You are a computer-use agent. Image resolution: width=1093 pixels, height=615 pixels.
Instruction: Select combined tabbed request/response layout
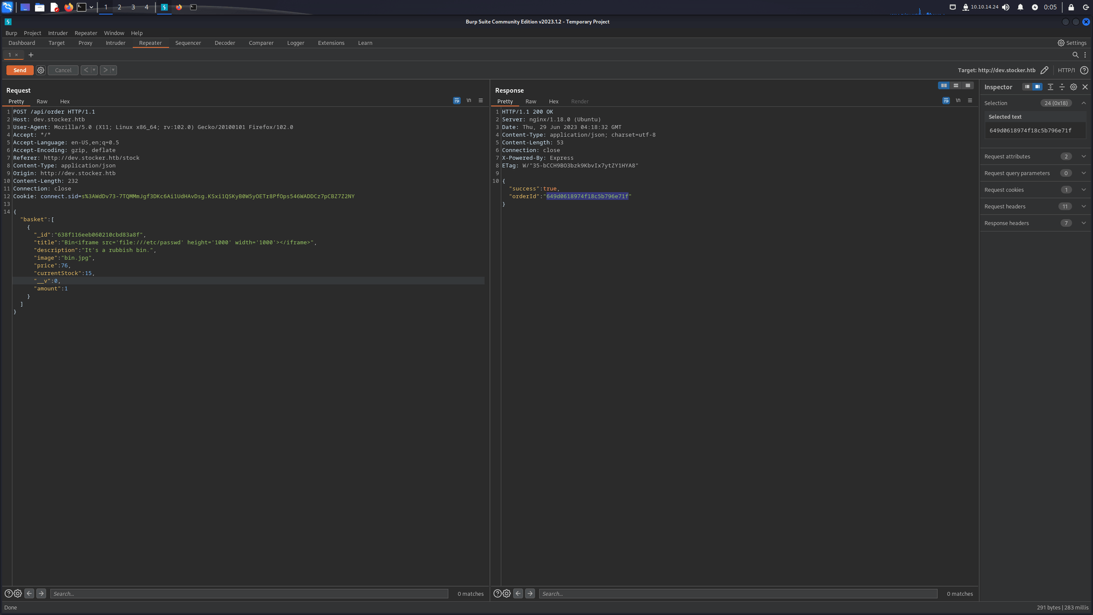968,85
